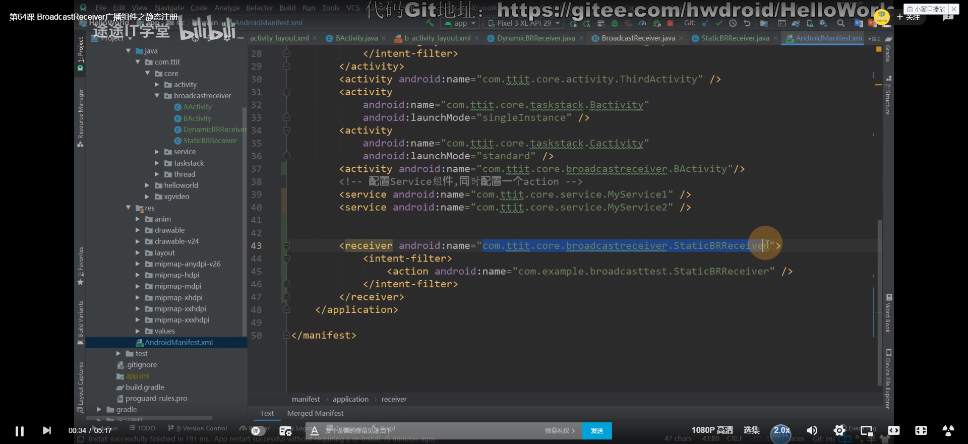Viewport: 968px width, 444px height.
Task: Collapse the java folder
Action: [128, 51]
